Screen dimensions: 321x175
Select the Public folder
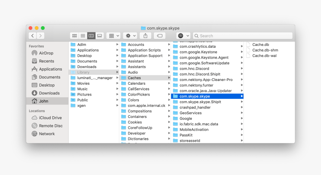[x=94, y=100]
